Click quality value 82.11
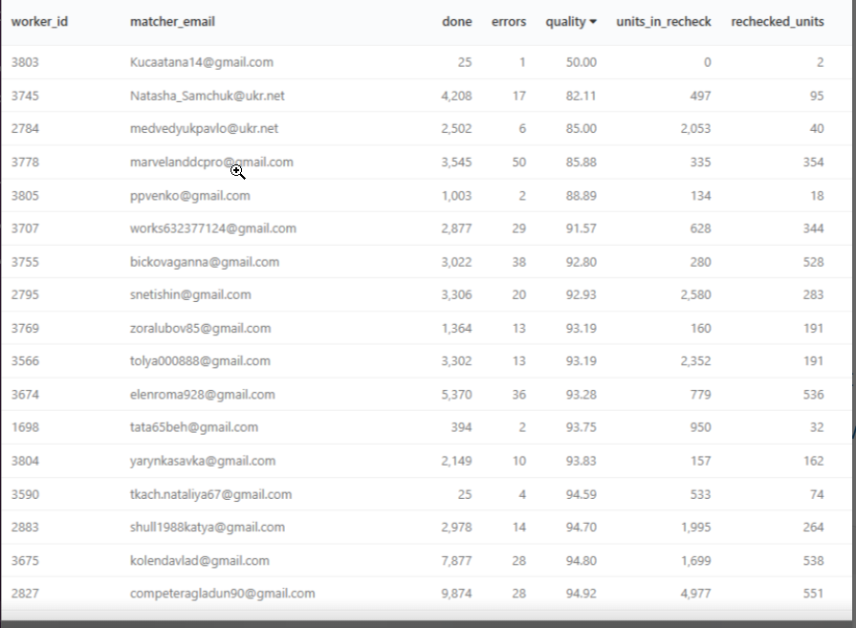Screen dimensions: 856x628 click(581, 96)
